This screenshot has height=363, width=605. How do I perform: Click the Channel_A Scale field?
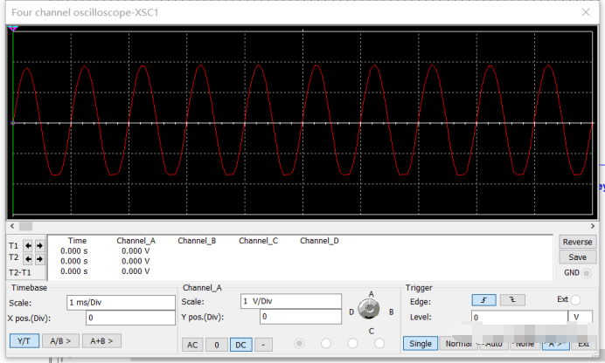pyautogui.click(x=291, y=301)
